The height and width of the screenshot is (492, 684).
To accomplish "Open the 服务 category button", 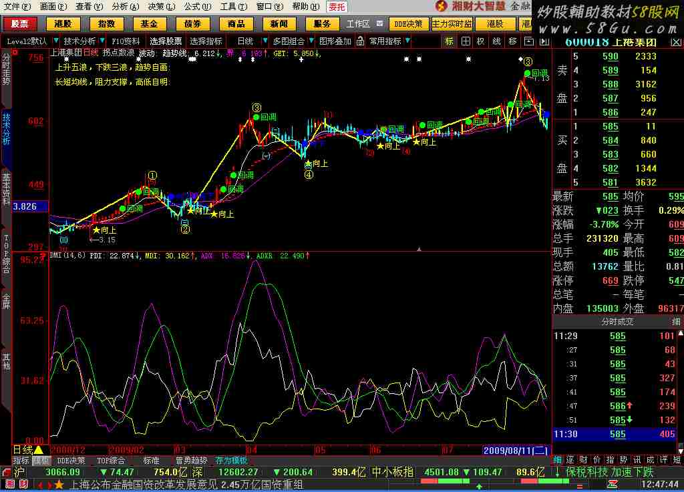I will (x=323, y=24).
